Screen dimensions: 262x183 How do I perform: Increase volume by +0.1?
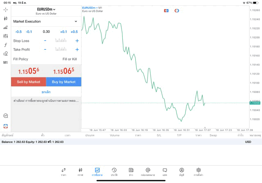coord(63,32)
